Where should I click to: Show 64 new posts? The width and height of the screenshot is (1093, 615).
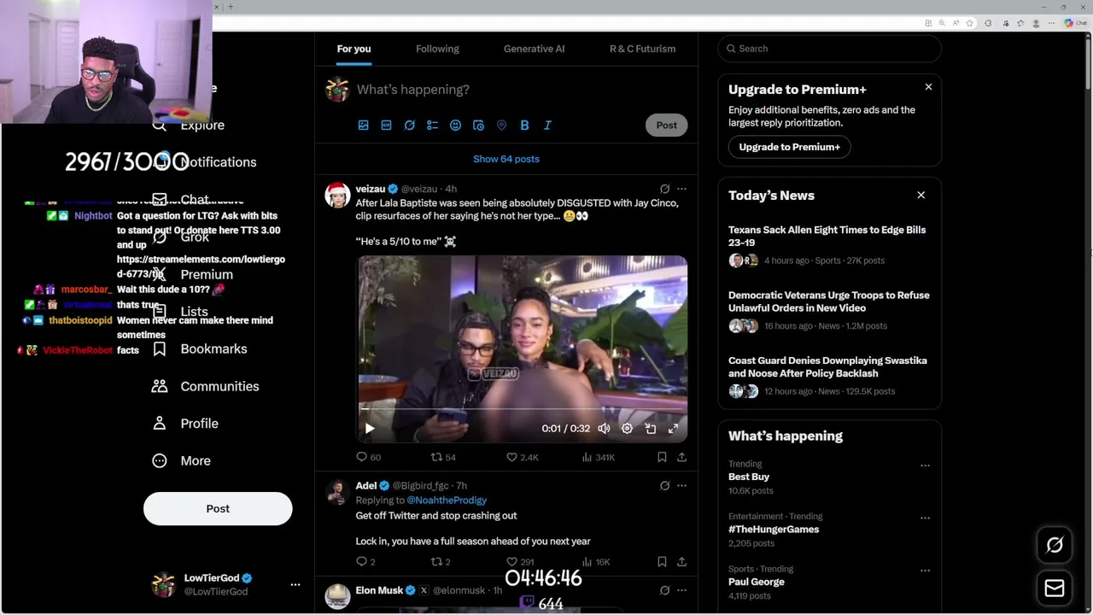[506, 159]
